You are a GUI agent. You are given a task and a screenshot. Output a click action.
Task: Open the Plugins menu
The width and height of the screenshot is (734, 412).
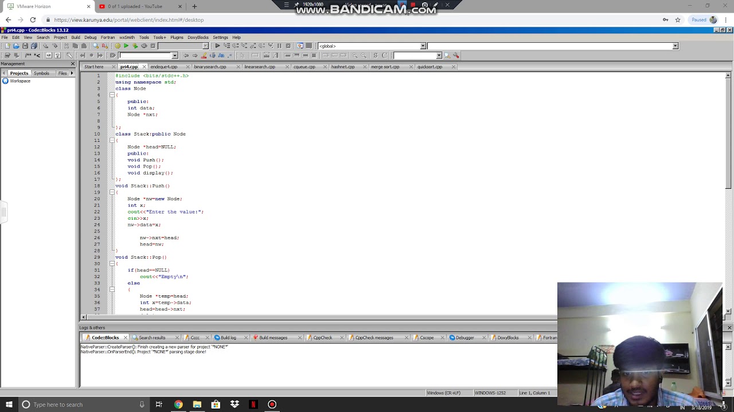(177, 37)
